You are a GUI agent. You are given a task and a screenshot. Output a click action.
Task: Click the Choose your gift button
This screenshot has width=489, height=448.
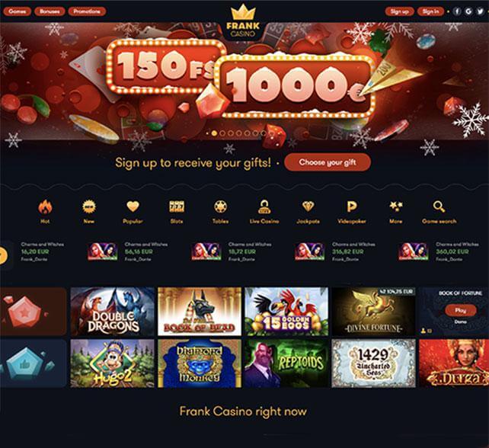328,162
